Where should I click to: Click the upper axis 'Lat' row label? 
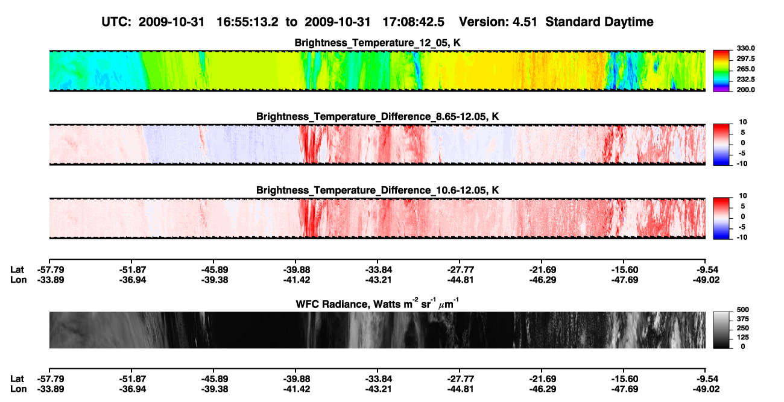(17, 270)
